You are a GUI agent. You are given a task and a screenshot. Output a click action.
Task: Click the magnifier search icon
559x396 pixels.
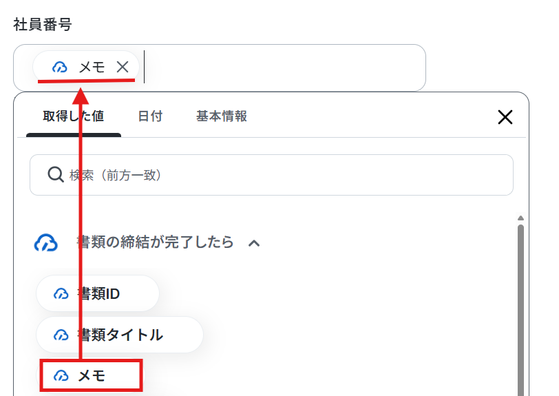pos(56,175)
